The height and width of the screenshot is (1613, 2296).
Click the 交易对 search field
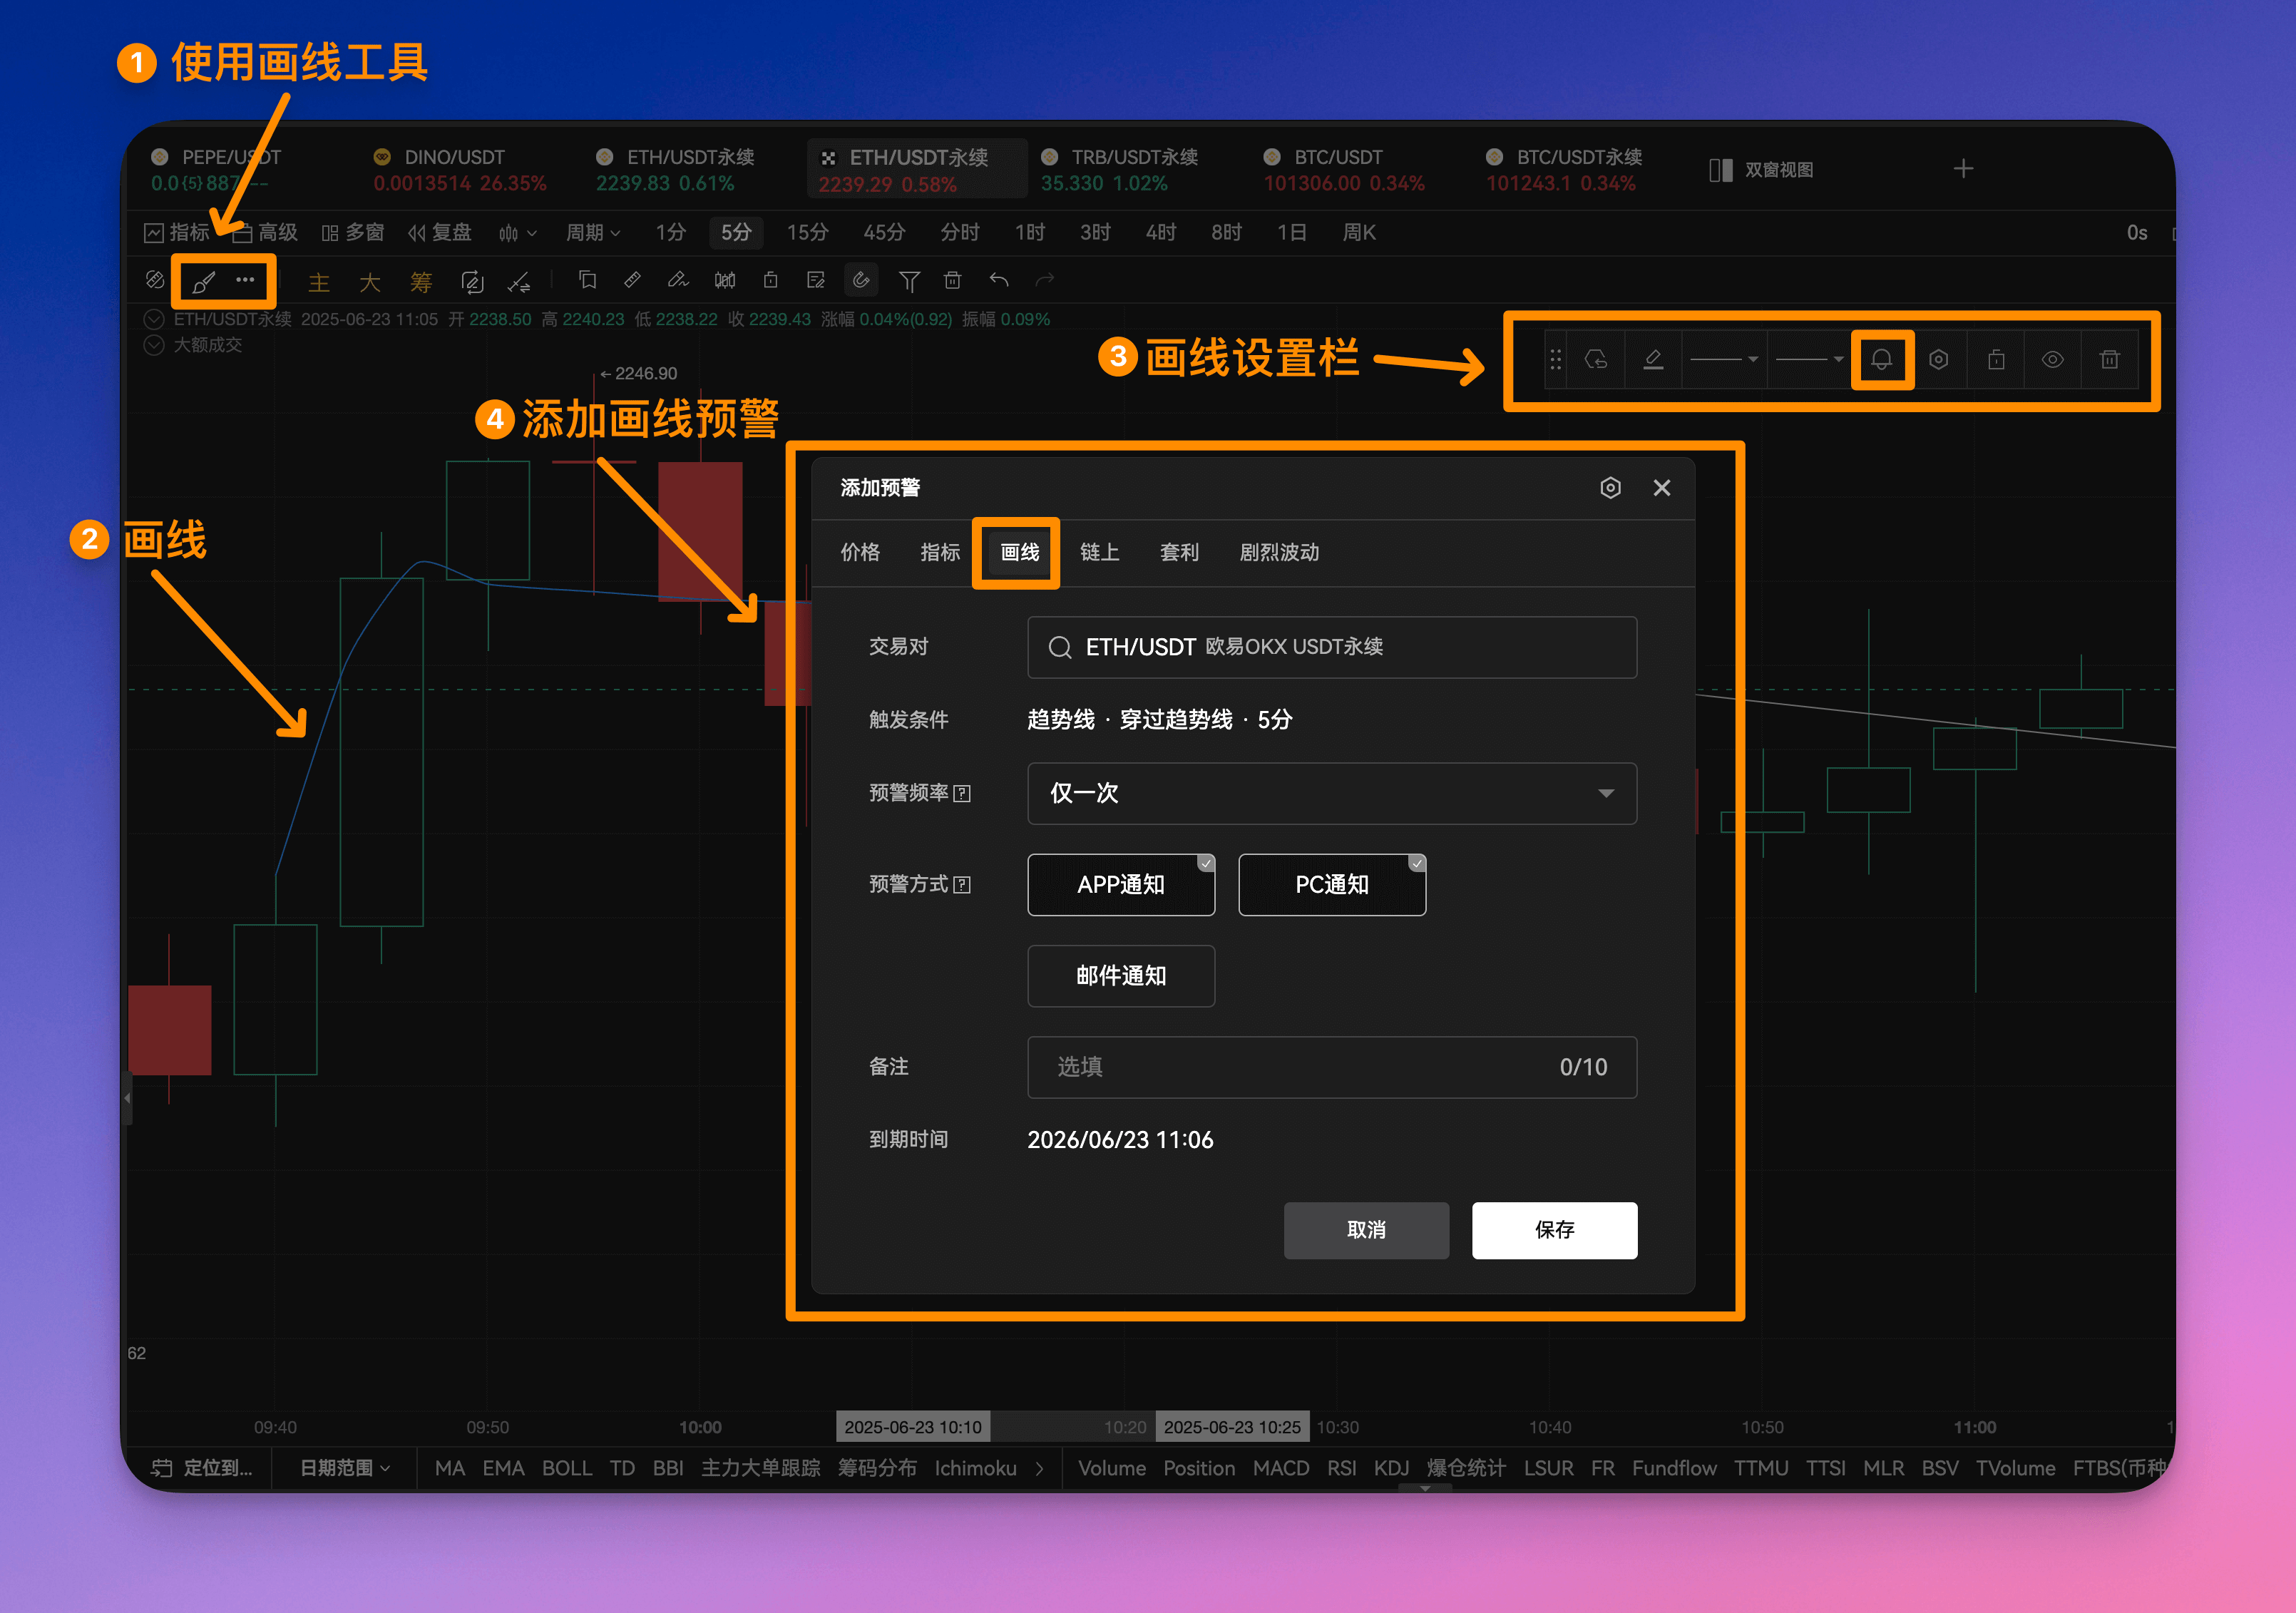(1332, 648)
